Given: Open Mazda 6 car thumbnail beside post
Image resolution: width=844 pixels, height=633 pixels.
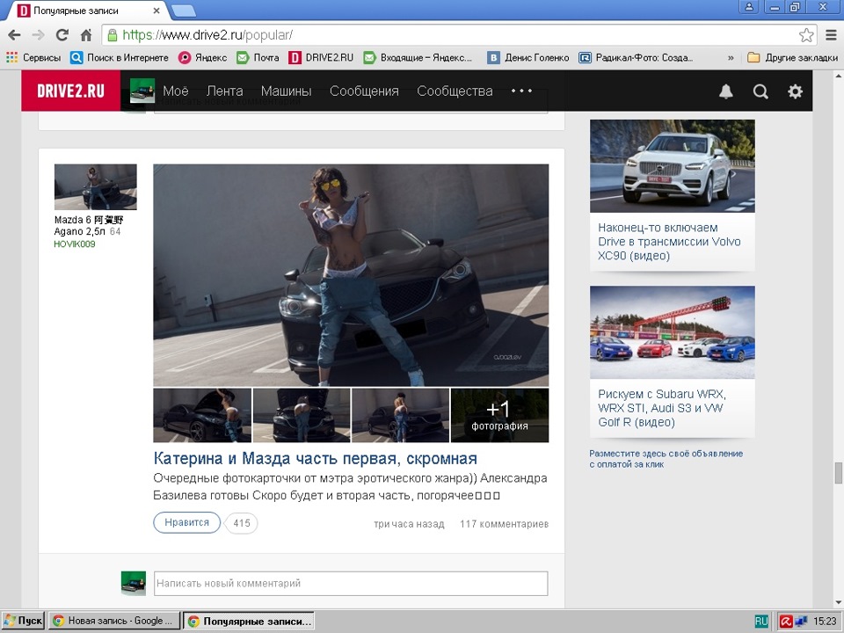Looking at the screenshot, I should (95, 186).
